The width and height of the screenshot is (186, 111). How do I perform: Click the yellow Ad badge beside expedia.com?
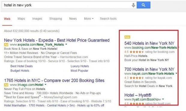click(x=6, y=45)
